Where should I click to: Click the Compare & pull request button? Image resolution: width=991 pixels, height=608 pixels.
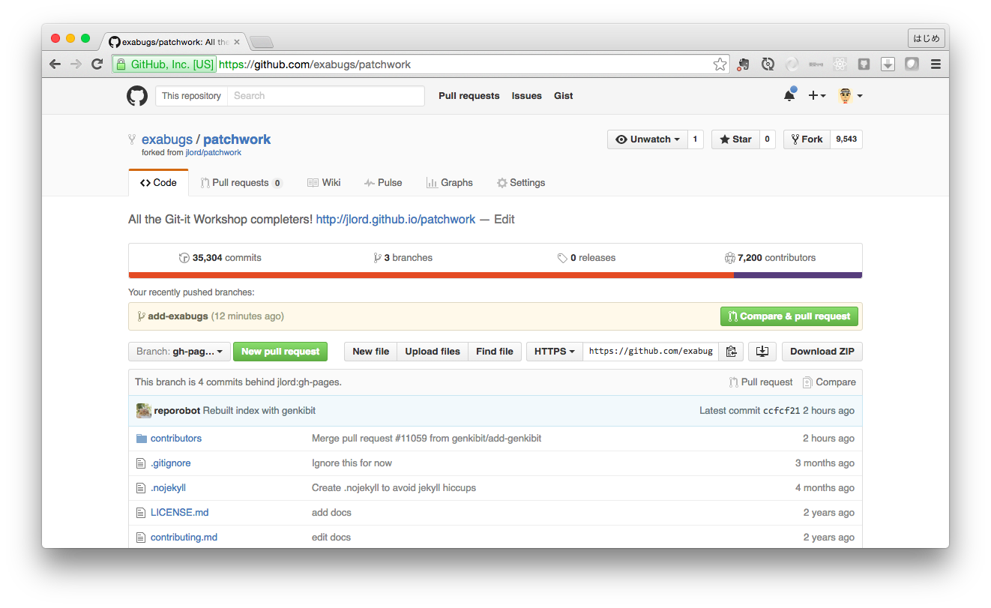click(789, 316)
